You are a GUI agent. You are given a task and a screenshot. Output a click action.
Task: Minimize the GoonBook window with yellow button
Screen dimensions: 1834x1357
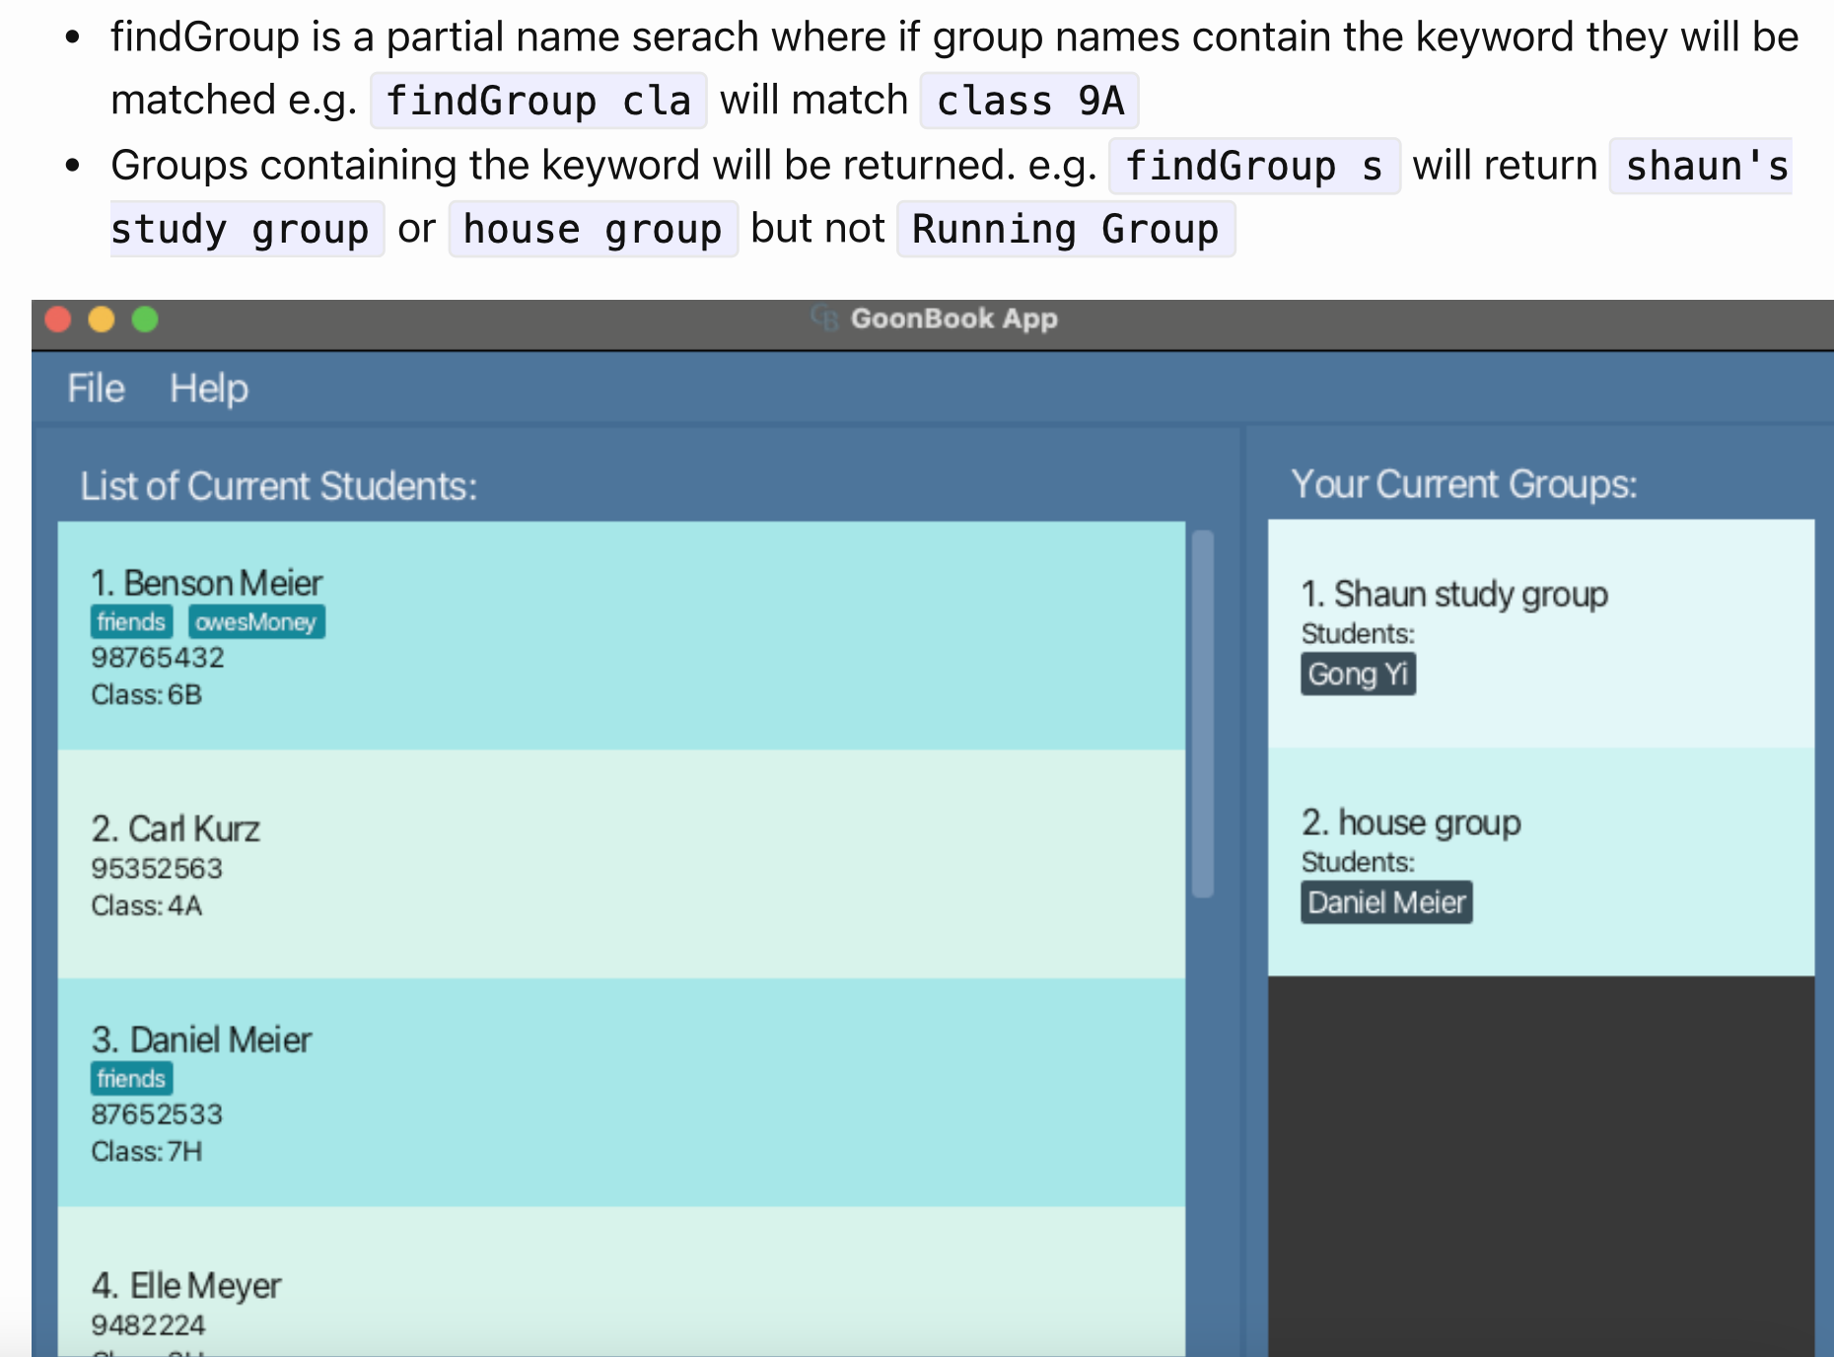(x=102, y=320)
